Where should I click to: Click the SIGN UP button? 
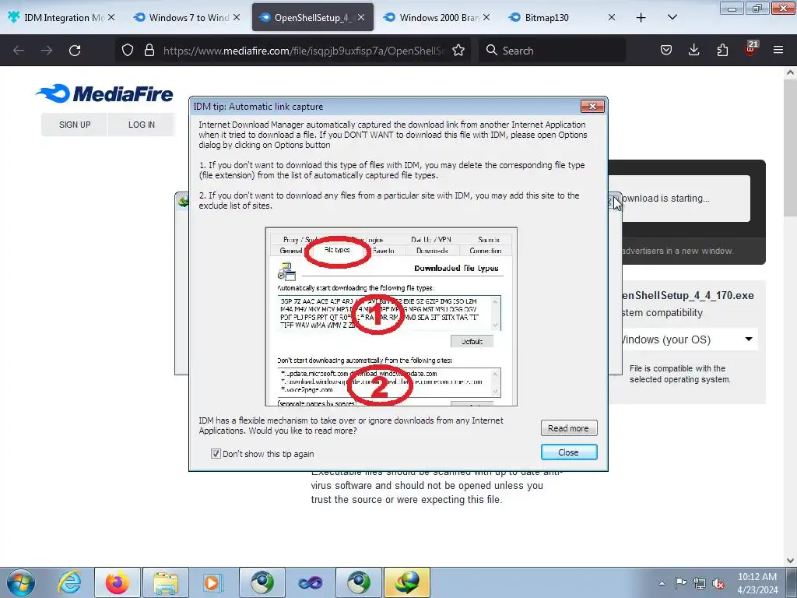pyautogui.click(x=75, y=125)
